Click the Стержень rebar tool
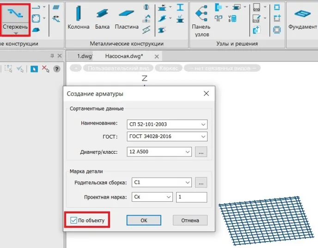Image resolution: width=318 pixels, height=248 pixels. [x=15, y=18]
